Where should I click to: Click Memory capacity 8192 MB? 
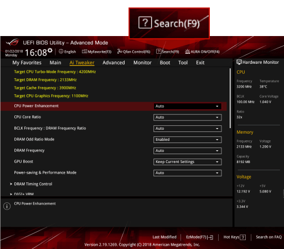[243, 162]
